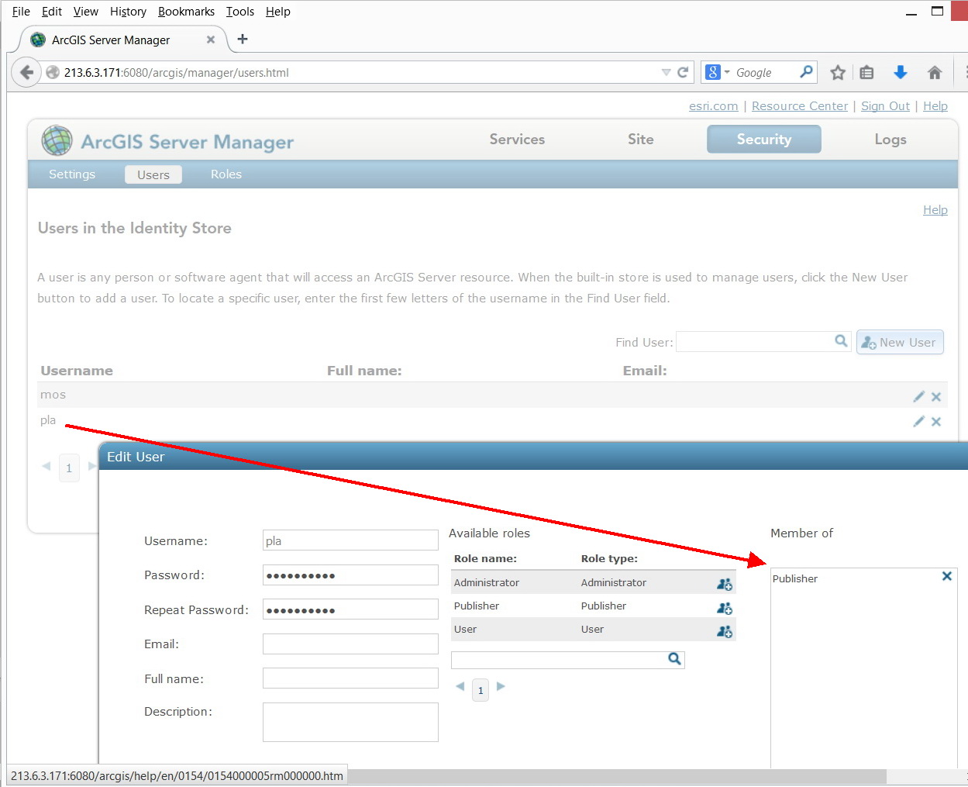Open a new browser tab

(243, 39)
